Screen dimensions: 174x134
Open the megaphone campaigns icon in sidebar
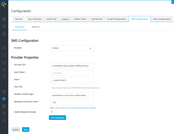point(4,48)
